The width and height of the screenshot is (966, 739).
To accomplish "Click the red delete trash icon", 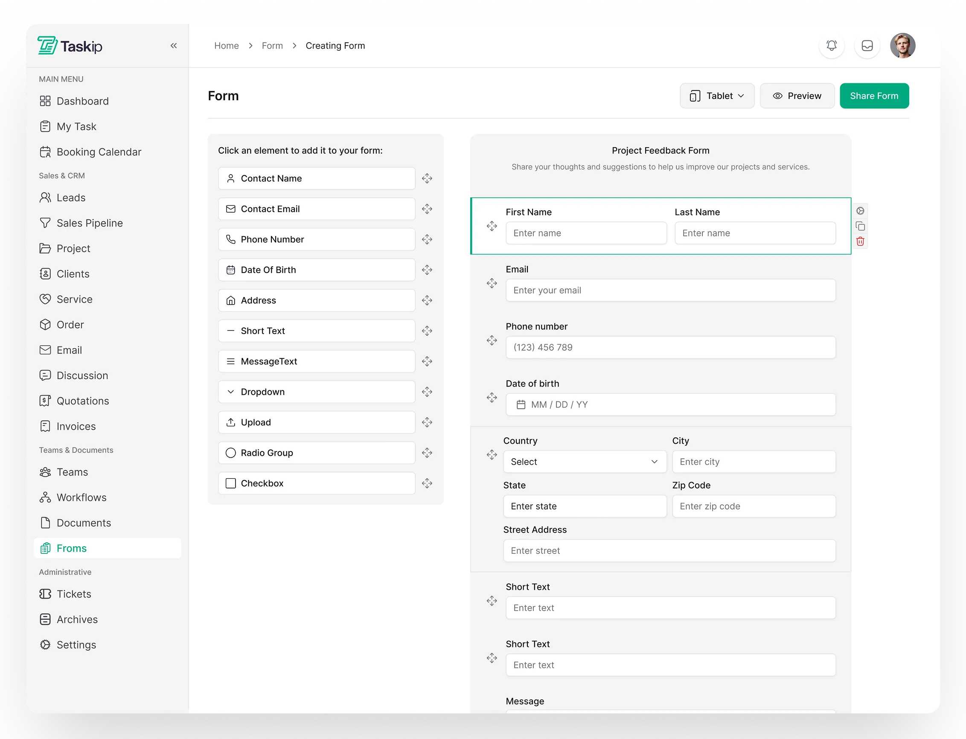I will [x=860, y=241].
